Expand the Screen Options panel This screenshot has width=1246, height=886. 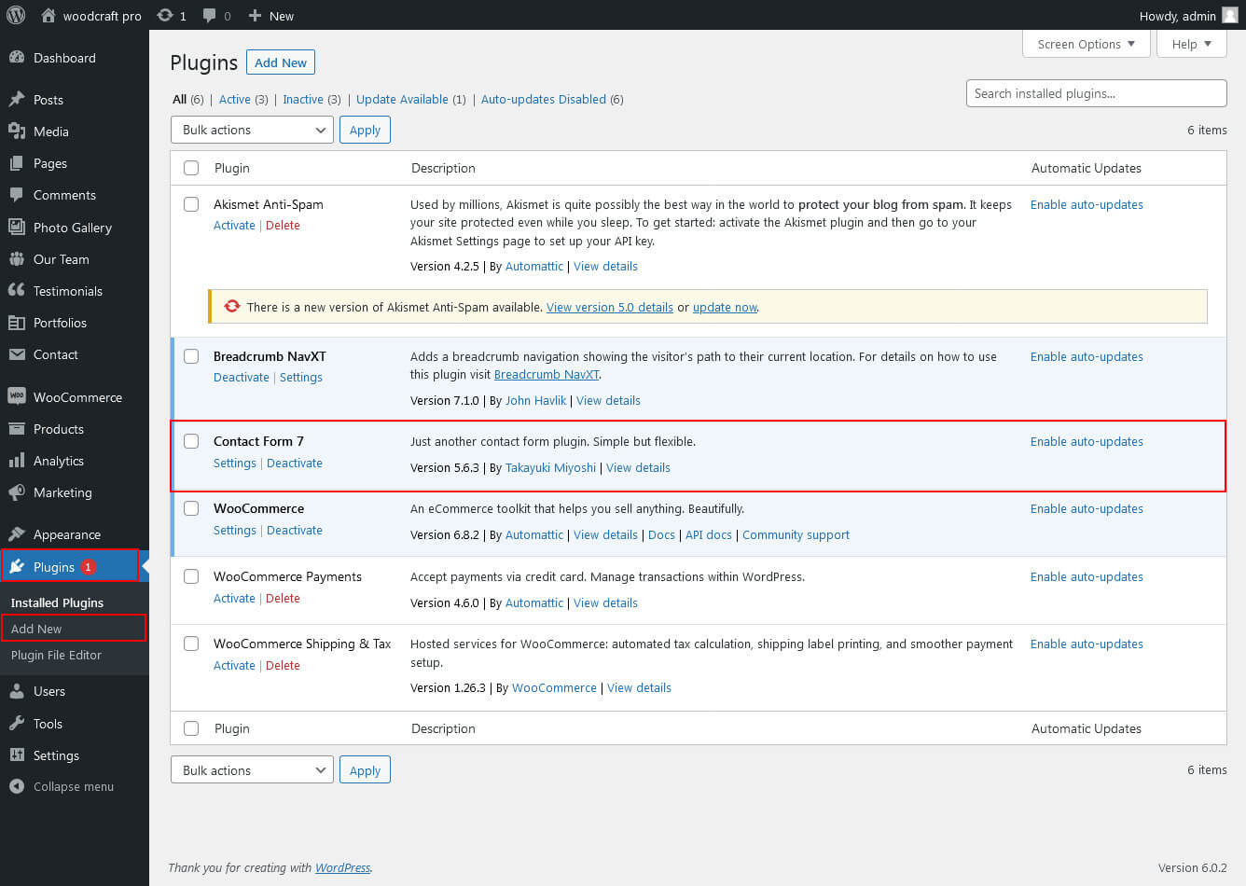tap(1087, 44)
